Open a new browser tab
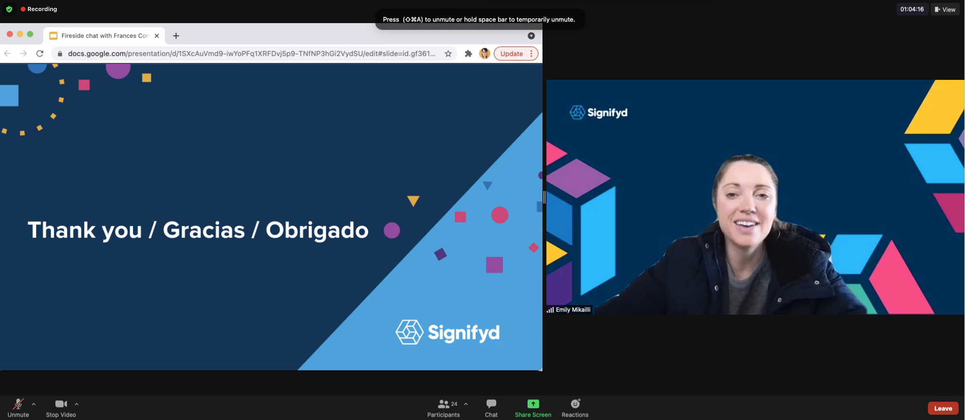Viewport: 965px width, 420px height. click(x=176, y=36)
